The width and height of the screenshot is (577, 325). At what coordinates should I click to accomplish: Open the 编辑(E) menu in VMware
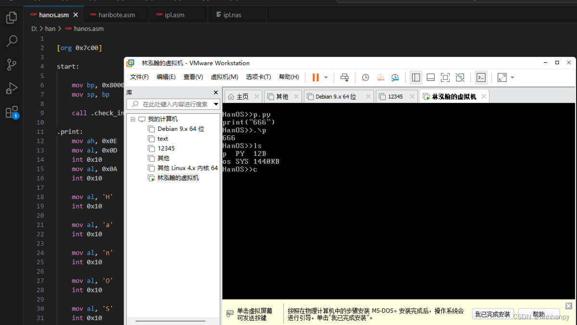click(166, 77)
